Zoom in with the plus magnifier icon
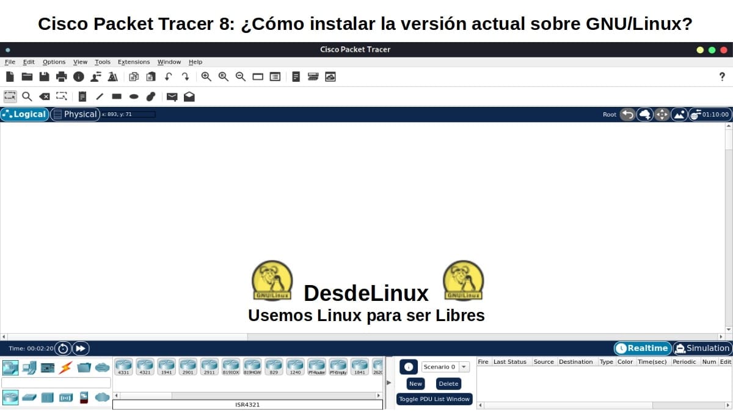733x412 pixels. click(x=206, y=76)
